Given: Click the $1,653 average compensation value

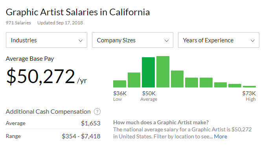Looking at the screenshot, I should pos(91,123).
